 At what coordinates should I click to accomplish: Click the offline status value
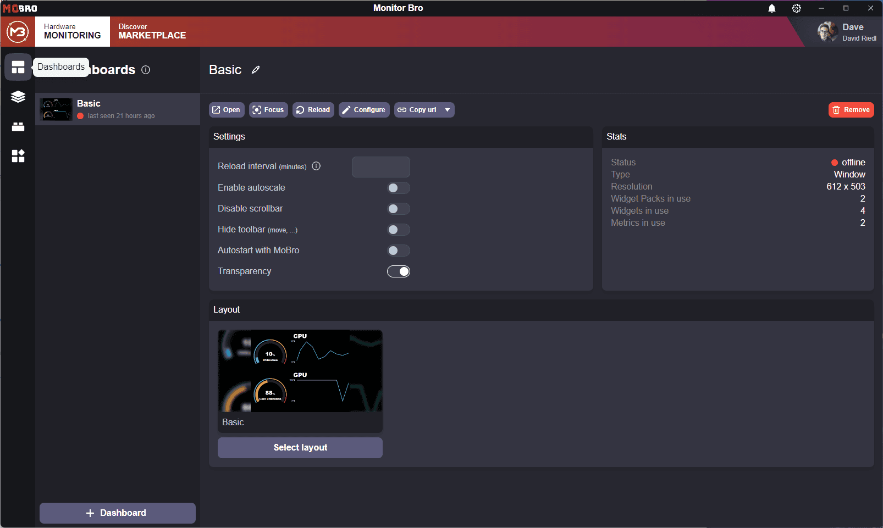(848, 162)
